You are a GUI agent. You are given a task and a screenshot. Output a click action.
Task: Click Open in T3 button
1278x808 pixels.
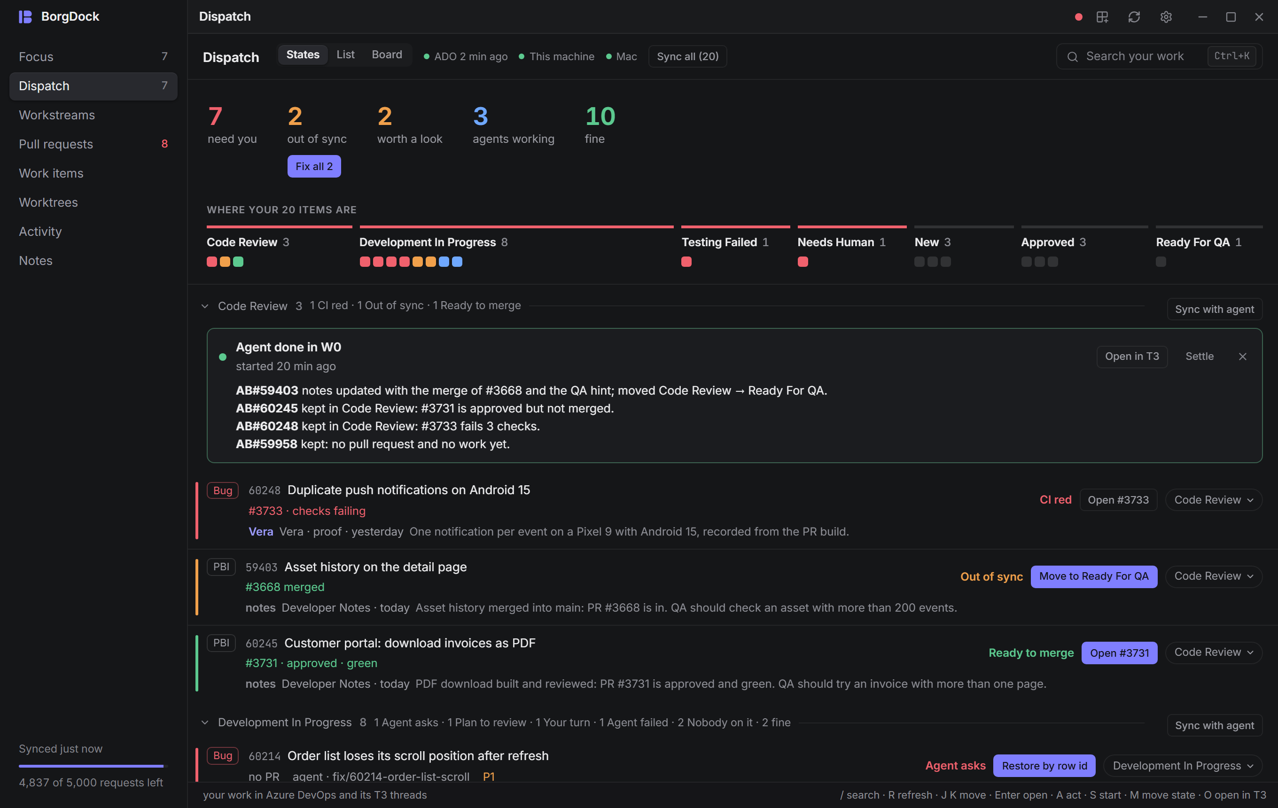tap(1131, 357)
